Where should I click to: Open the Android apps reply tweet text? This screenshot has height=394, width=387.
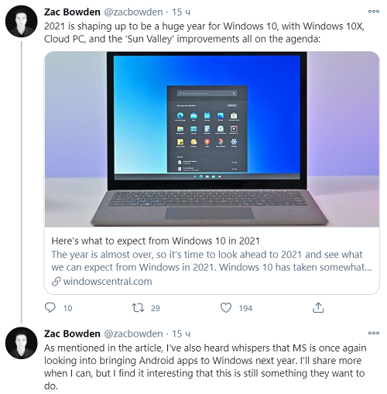click(x=205, y=367)
